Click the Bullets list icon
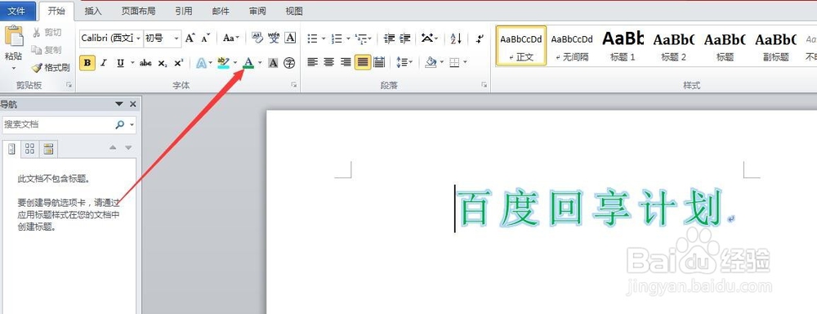 (x=312, y=38)
